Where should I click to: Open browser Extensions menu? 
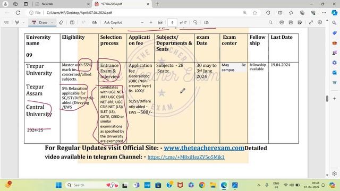(x=268, y=13)
